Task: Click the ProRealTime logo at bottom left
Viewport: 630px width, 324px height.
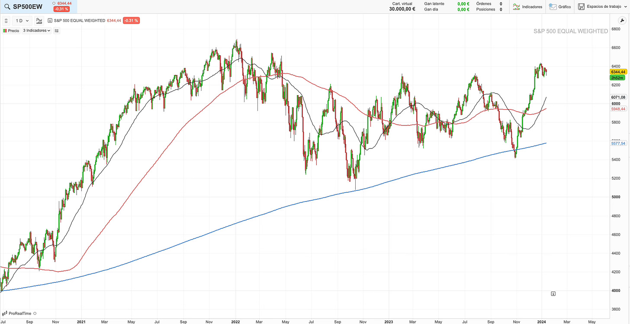Action: pos(17,313)
